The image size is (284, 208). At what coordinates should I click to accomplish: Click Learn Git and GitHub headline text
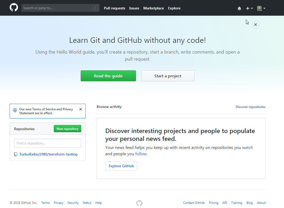pos(138,40)
